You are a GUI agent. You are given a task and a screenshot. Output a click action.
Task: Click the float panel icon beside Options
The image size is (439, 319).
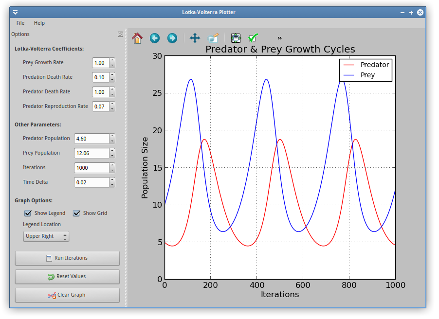pyautogui.click(x=120, y=35)
